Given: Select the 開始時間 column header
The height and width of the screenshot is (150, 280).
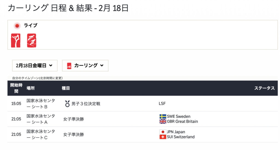Looking at the screenshot, I should 16,88.
